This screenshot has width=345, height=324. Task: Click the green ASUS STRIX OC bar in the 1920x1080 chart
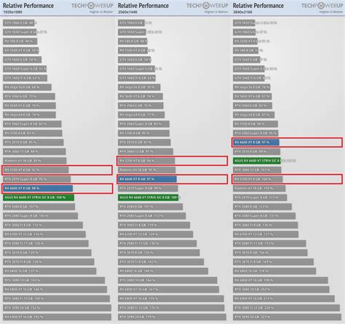39,197
